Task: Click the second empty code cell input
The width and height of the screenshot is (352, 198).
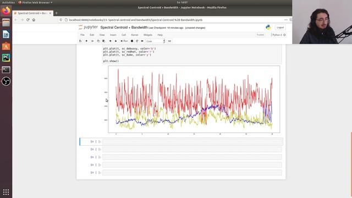Action: (x=192, y=149)
